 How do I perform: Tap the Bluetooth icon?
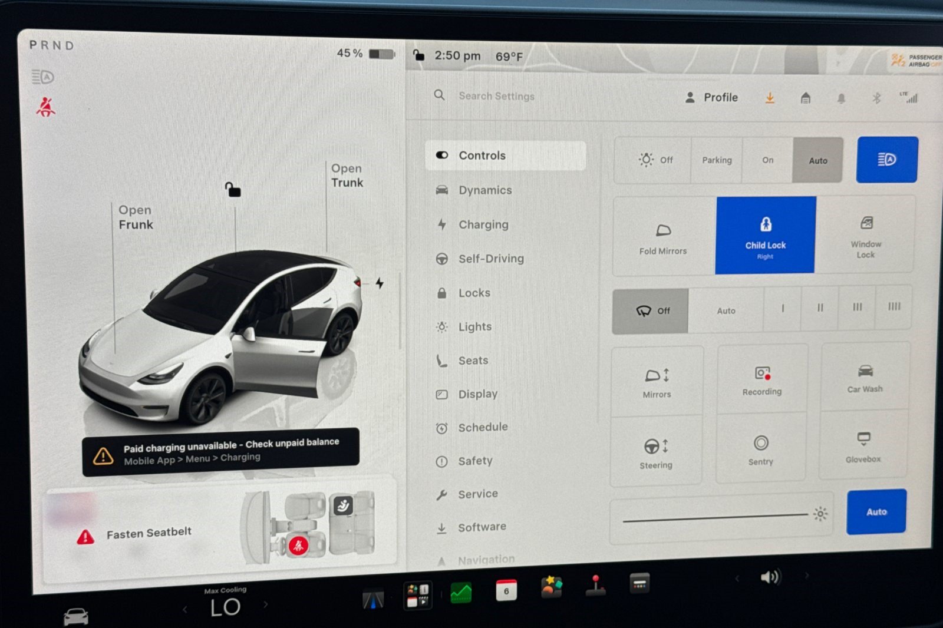[x=876, y=98]
